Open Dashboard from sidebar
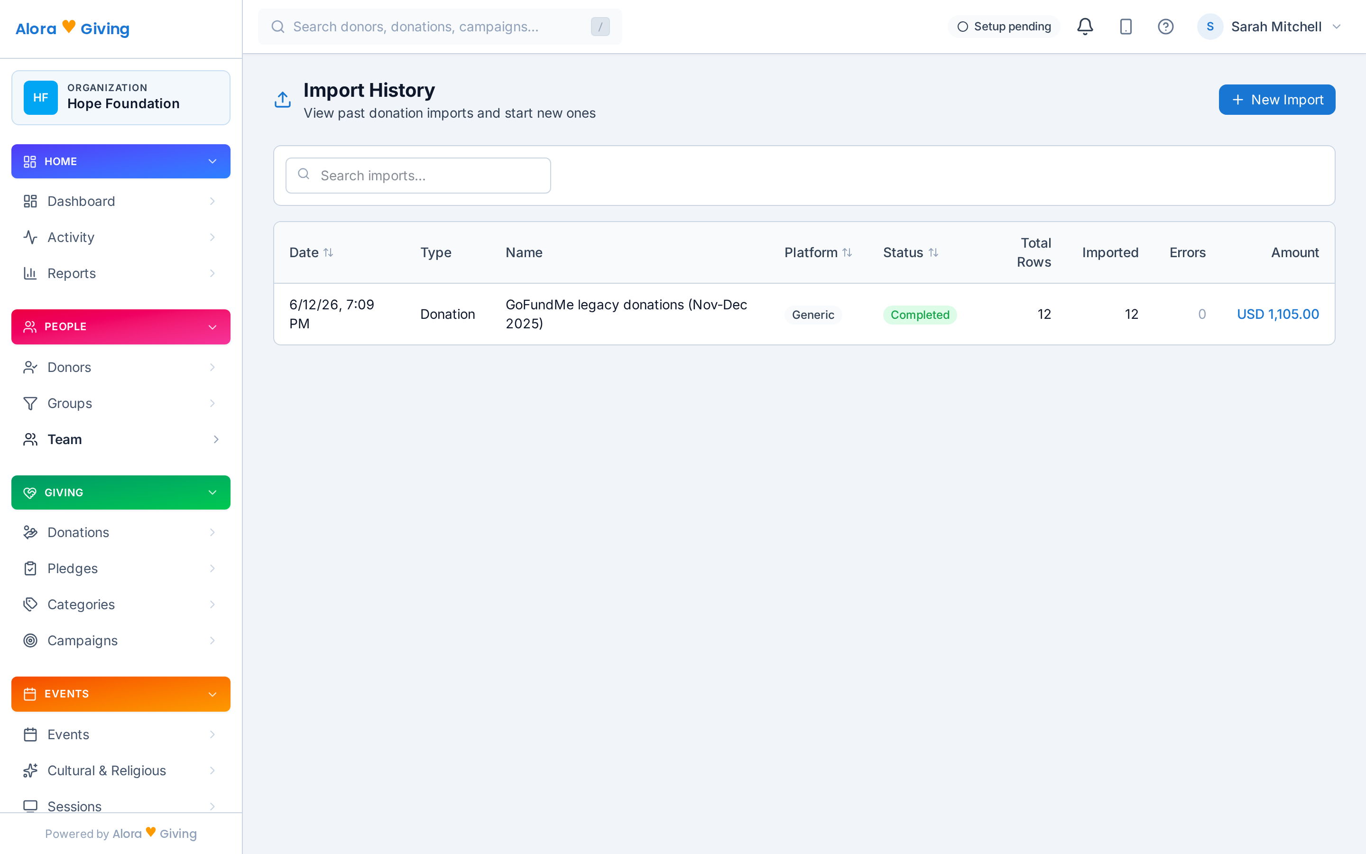1366x854 pixels. click(x=121, y=201)
